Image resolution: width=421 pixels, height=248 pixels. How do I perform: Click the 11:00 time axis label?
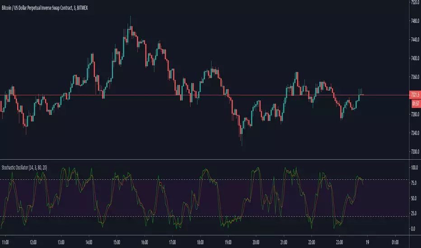5,243
